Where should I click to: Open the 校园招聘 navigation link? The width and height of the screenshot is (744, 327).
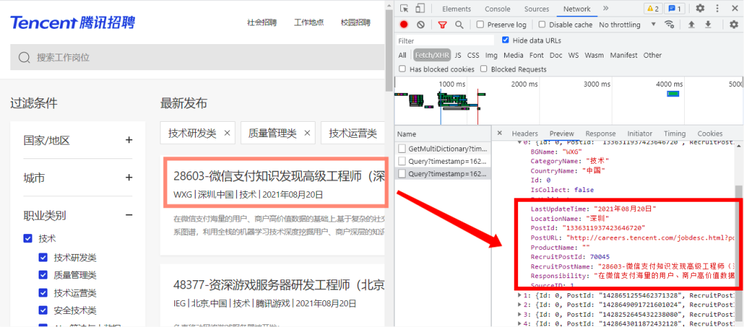tap(355, 22)
